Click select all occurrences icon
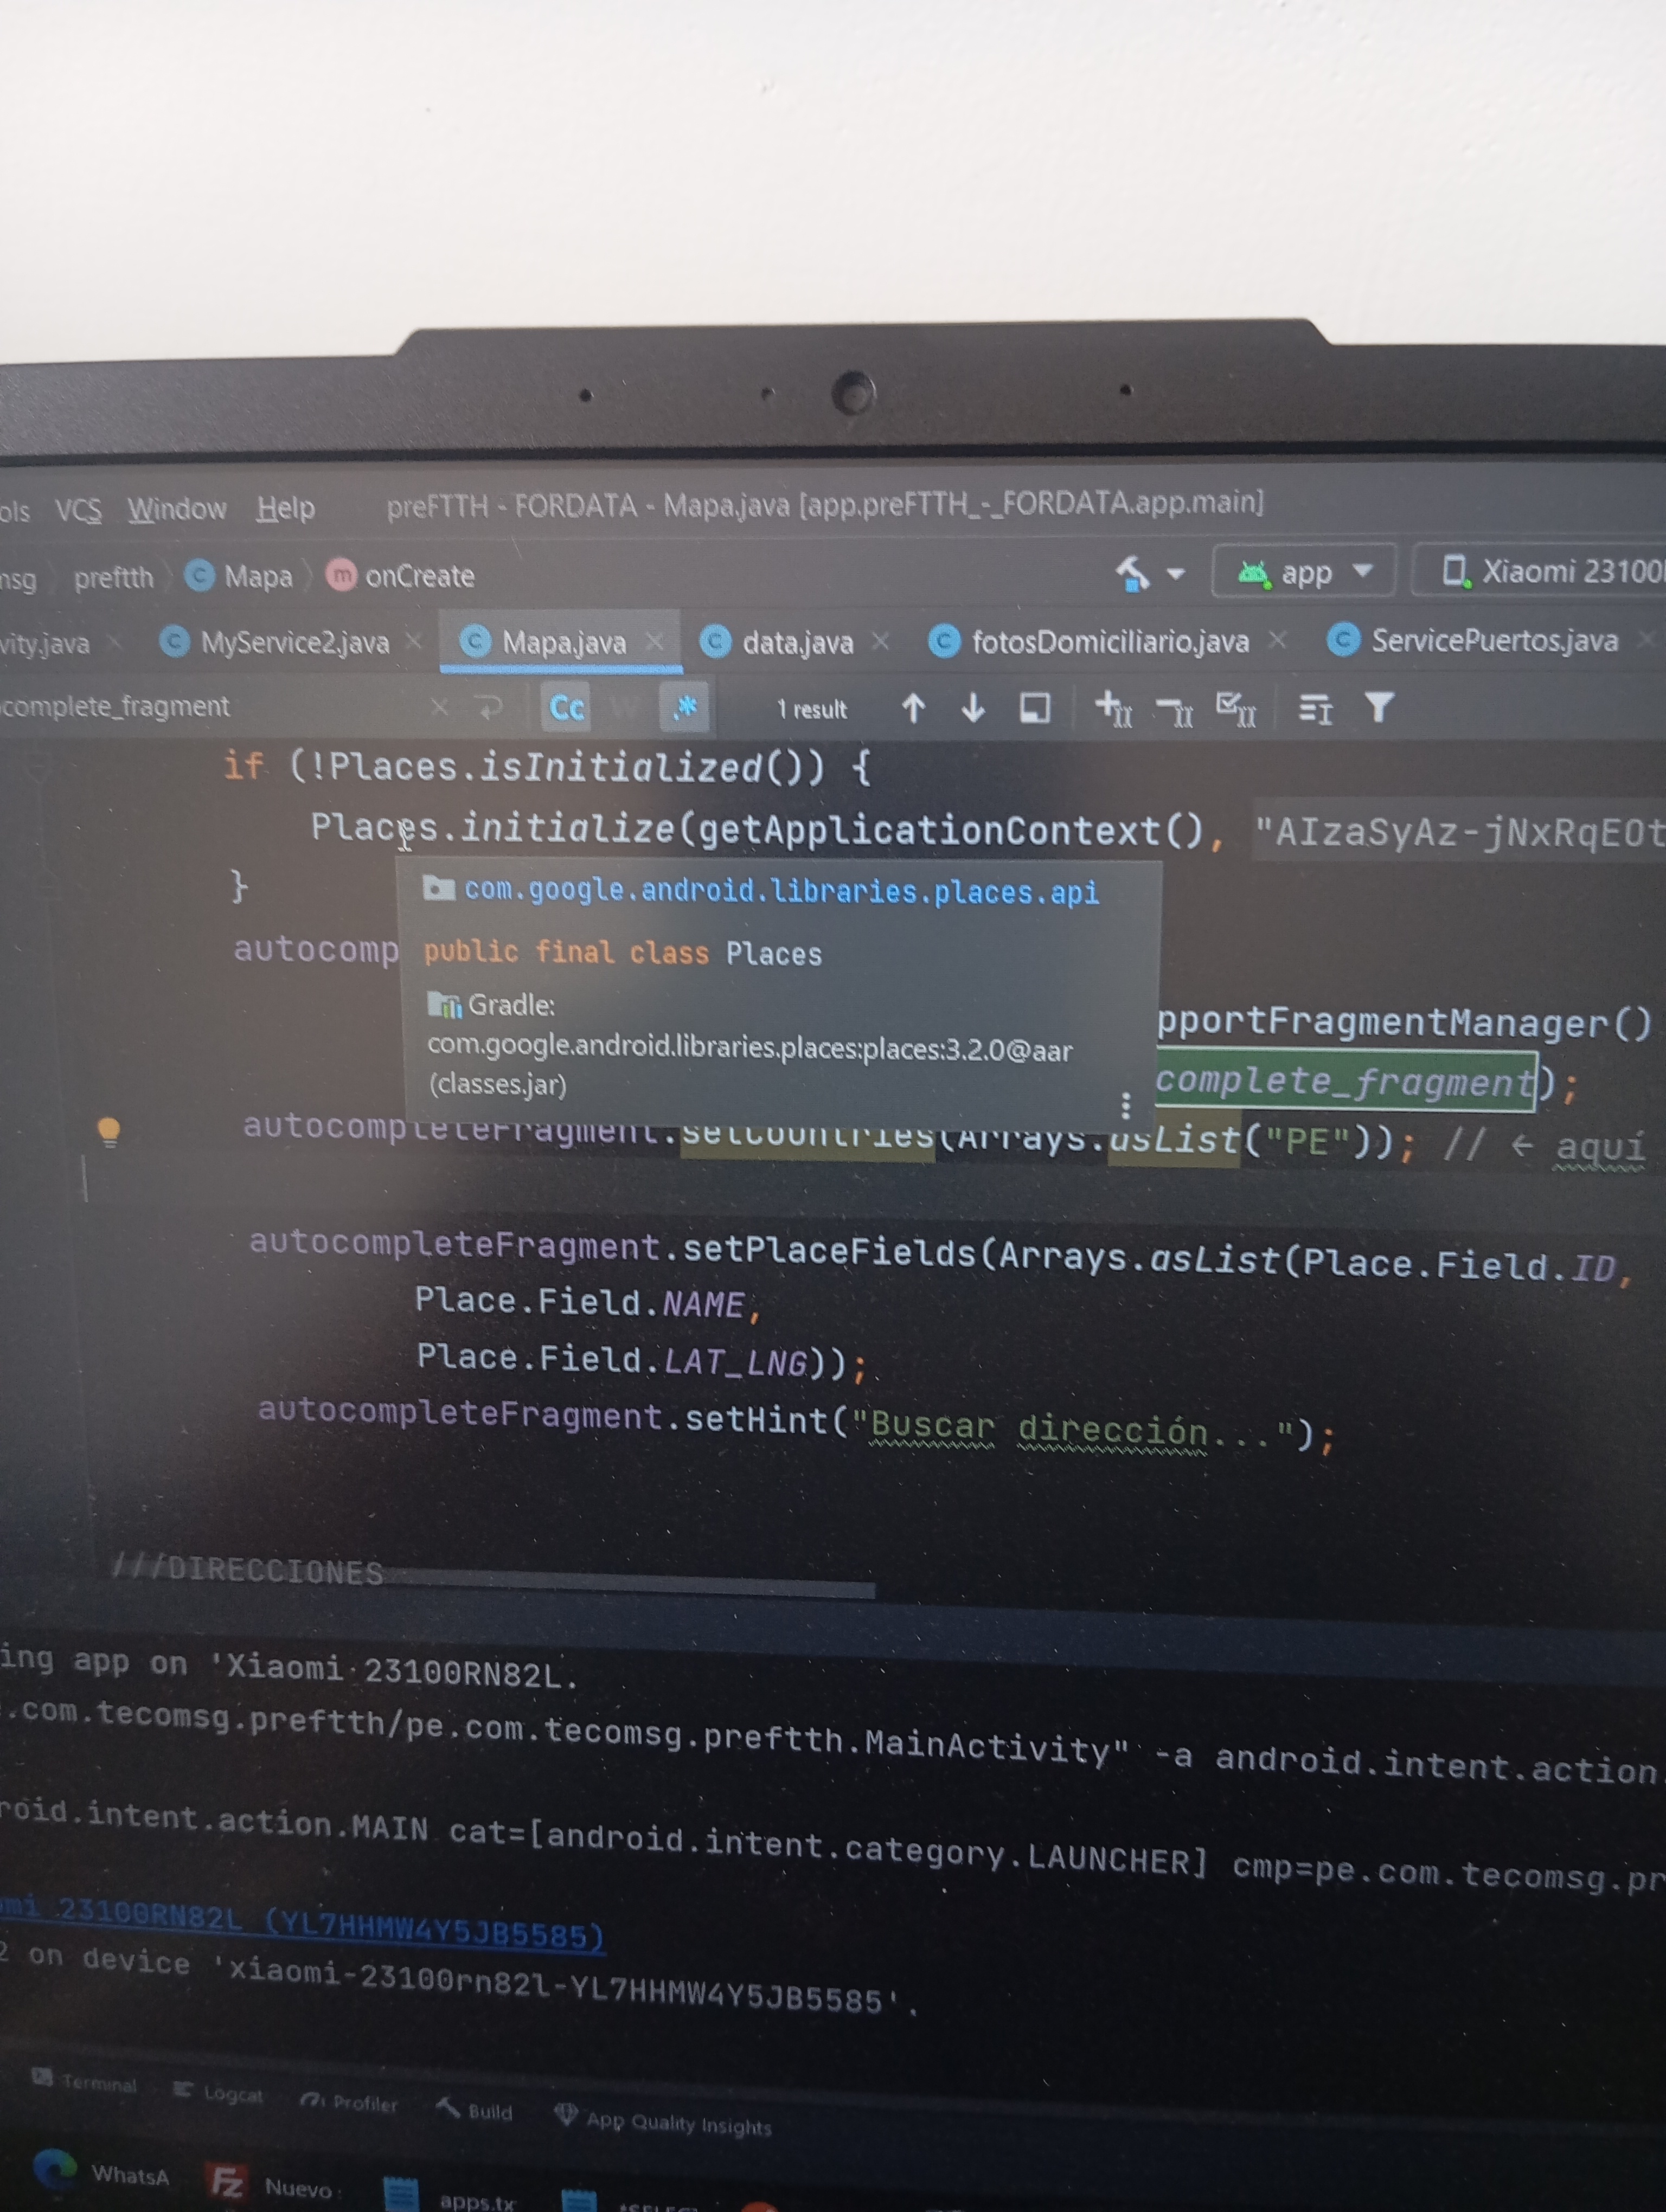Screen dimensions: 1666x2212 click(x=1236, y=709)
